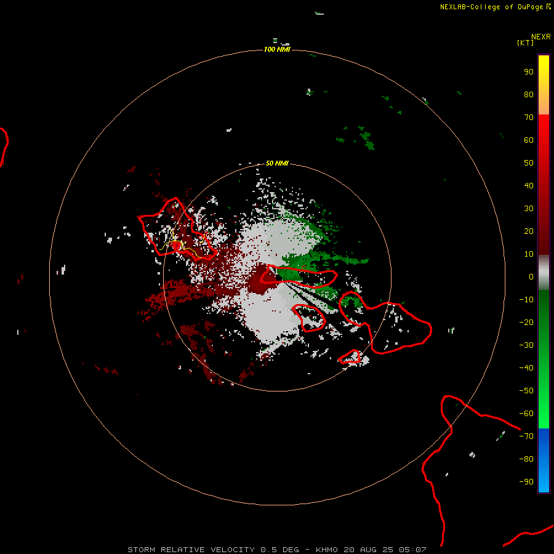Click the -70 value on velocity scale

tap(526, 436)
